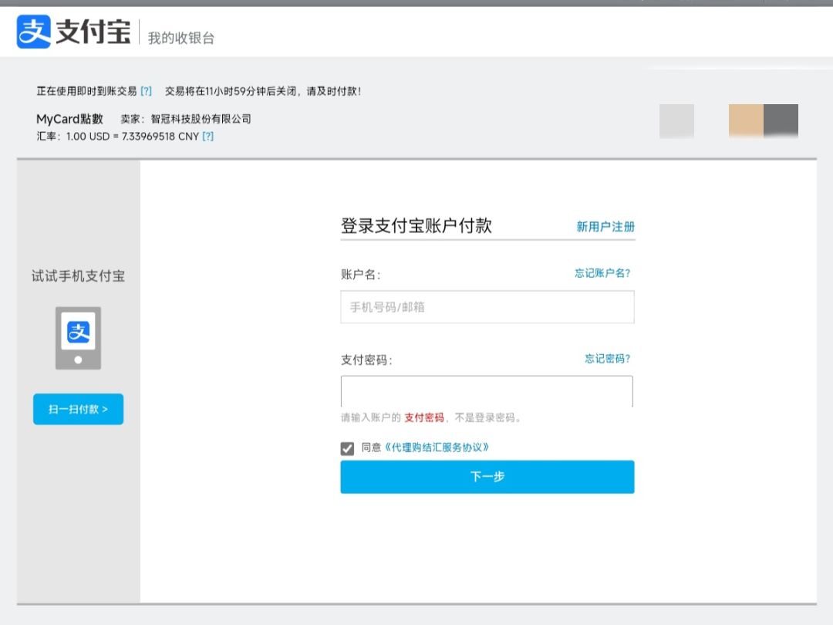Click the 我的收银台 header text

[181, 38]
